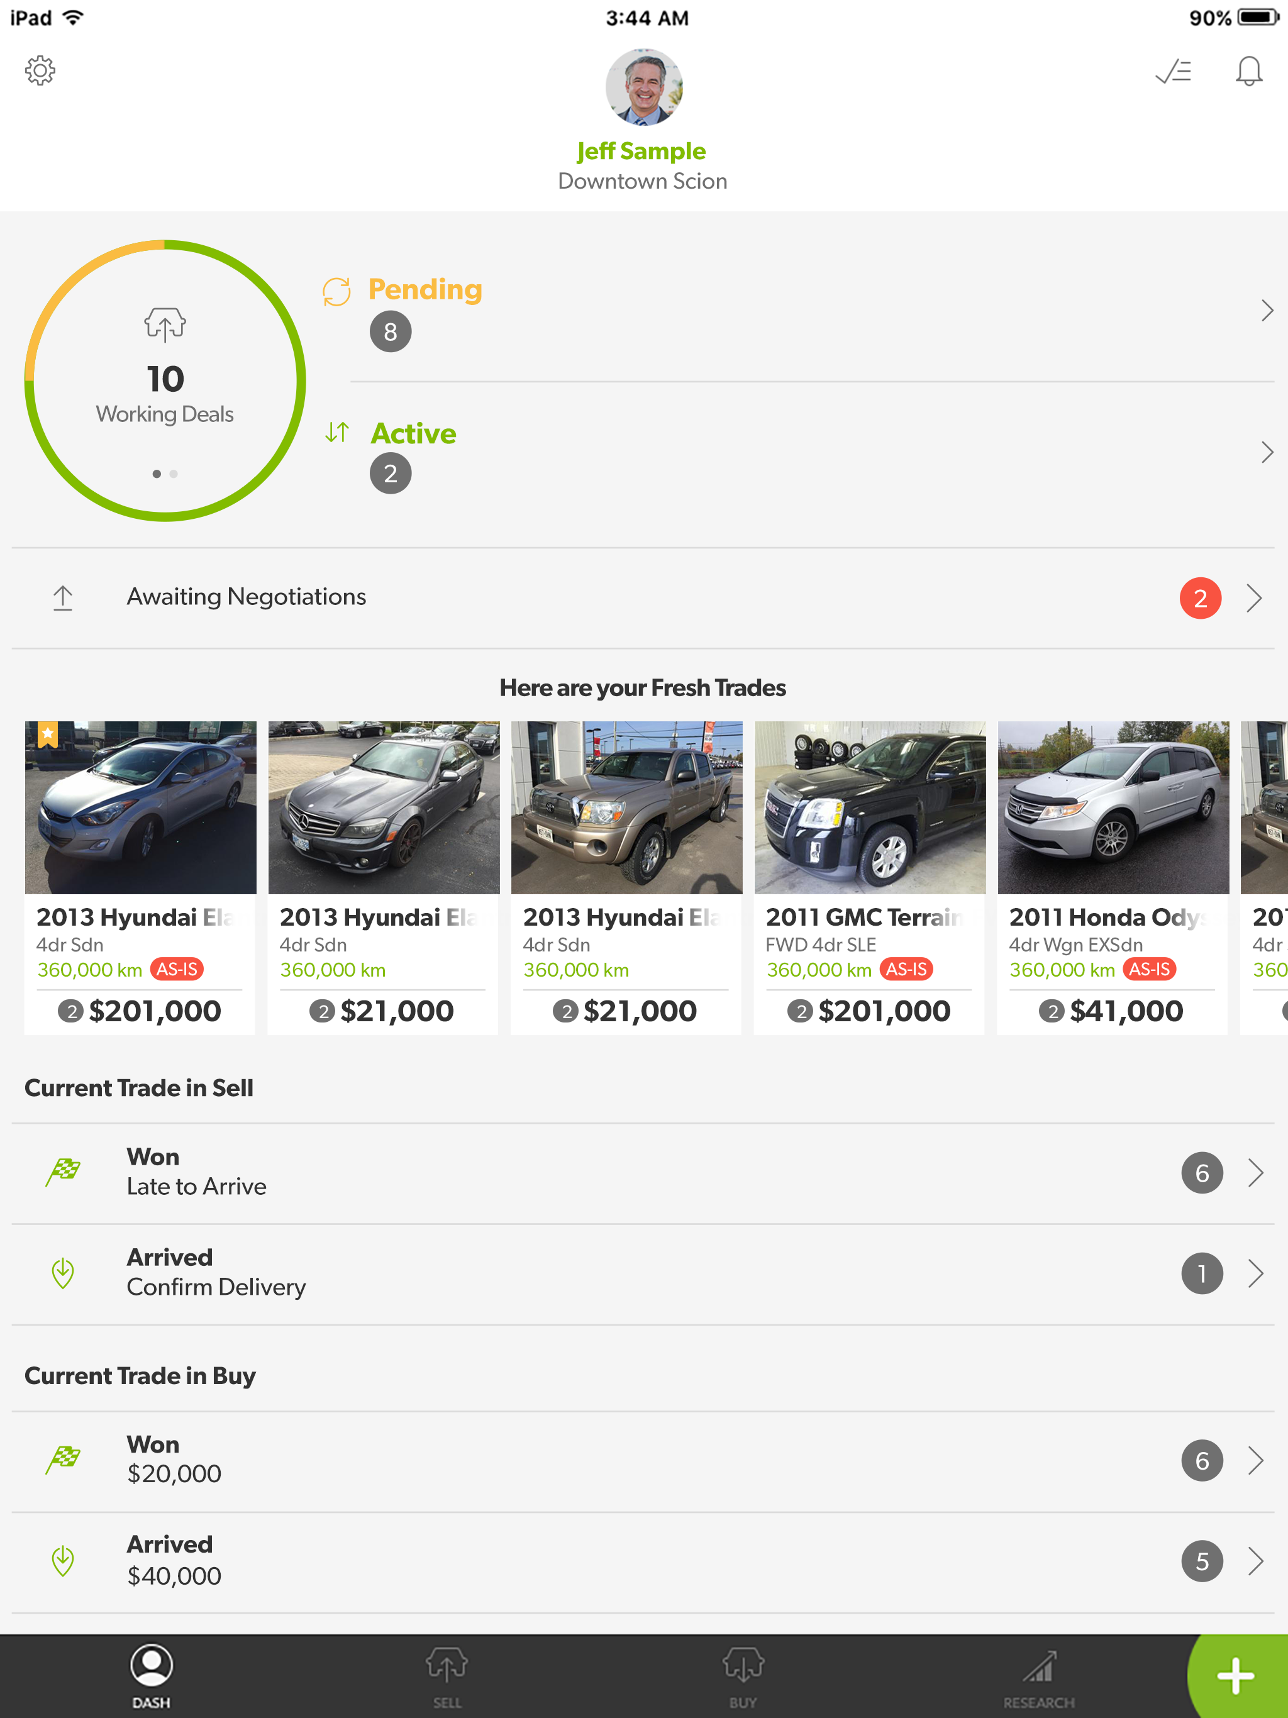Tap the Pending refresh arrows icon
The image size is (1288, 1718).
click(x=336, y=292)
